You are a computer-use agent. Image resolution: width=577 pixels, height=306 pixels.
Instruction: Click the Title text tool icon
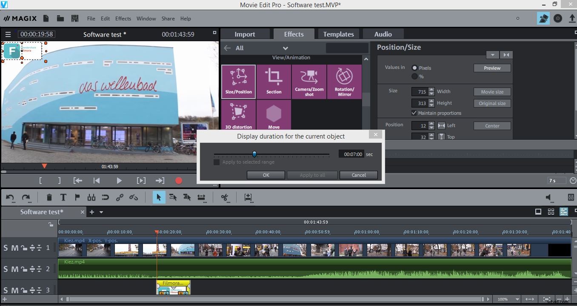(63, 197)
